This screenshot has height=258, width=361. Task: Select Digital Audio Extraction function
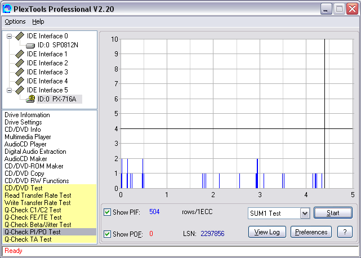click(x=35, y=152)
